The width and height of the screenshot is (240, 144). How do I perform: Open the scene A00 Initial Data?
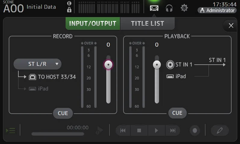tap(30, 7)
